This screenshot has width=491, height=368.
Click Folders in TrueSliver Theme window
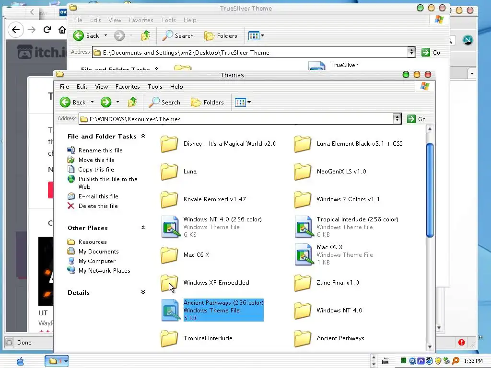221,36
